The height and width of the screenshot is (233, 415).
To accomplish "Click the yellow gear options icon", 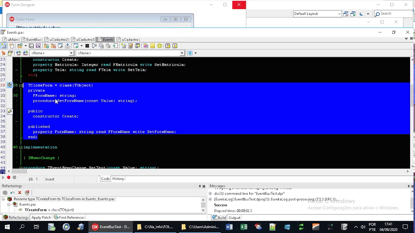I will (x=160, y=46).
